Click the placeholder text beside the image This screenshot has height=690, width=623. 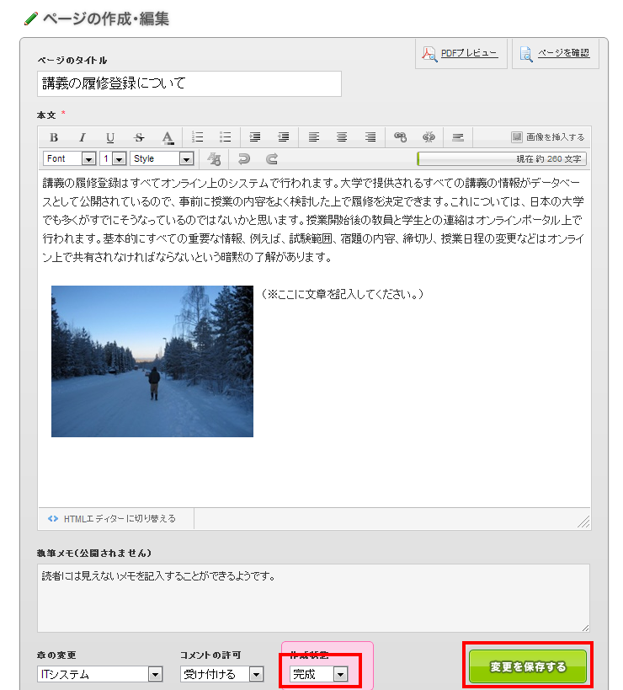(342, 294)
